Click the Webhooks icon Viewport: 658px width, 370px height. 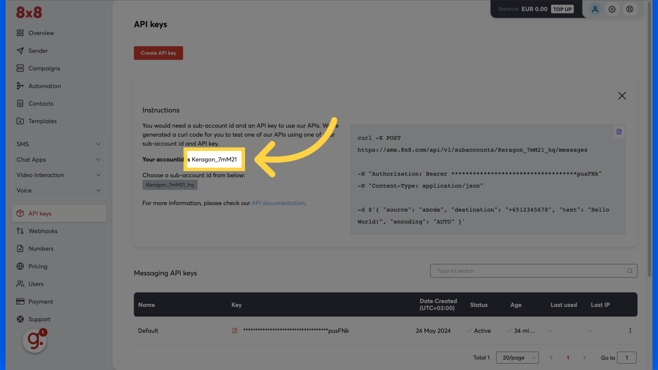pos(20,231)
